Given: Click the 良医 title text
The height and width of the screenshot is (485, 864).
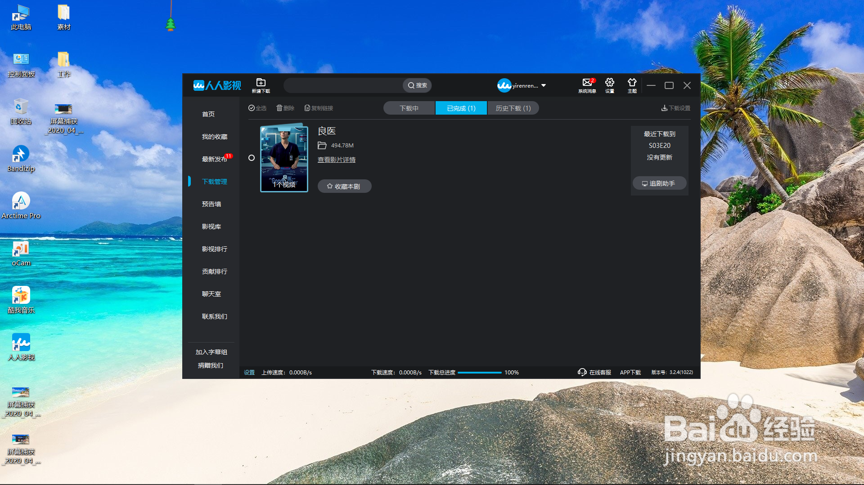Looking at the screenshot, I should click(x=327, y=131).
